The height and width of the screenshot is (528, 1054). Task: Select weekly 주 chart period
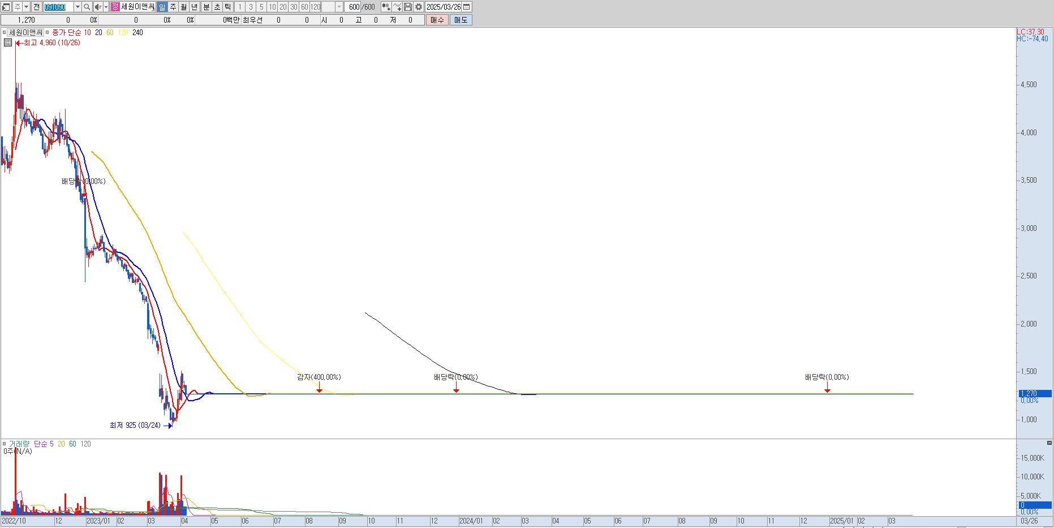click(173, 7)
